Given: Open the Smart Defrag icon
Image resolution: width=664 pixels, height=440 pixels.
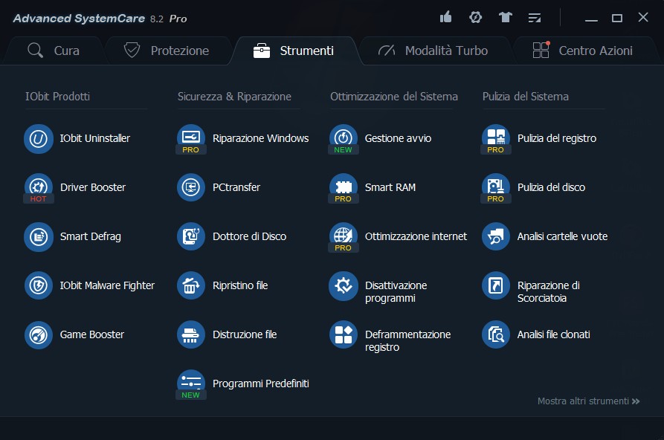Looking at the screenshot, I should point(39,237).
